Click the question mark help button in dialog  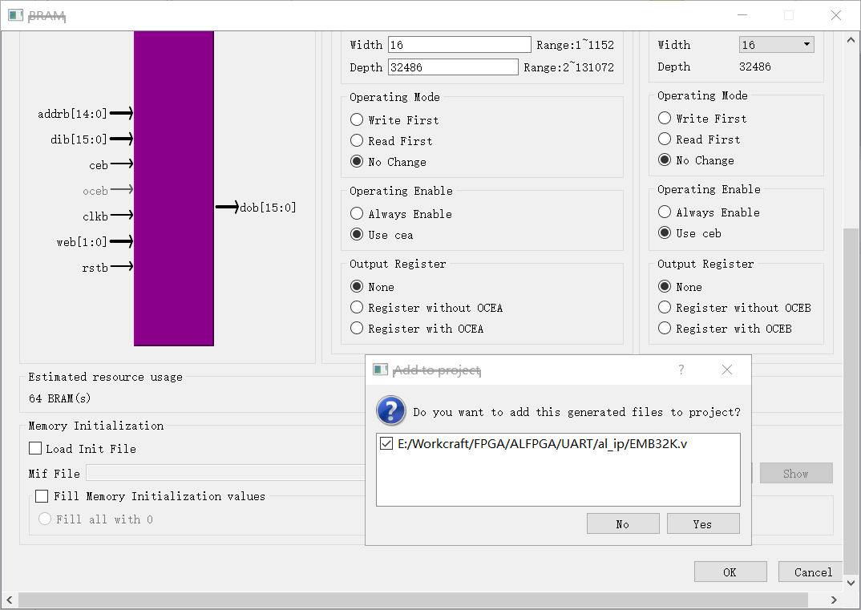[x=681, y=370]
